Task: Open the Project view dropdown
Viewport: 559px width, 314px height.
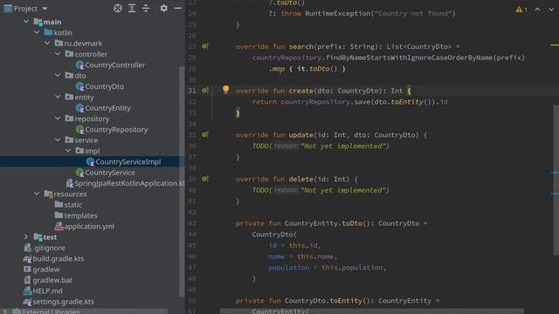Action: point(45,9)
